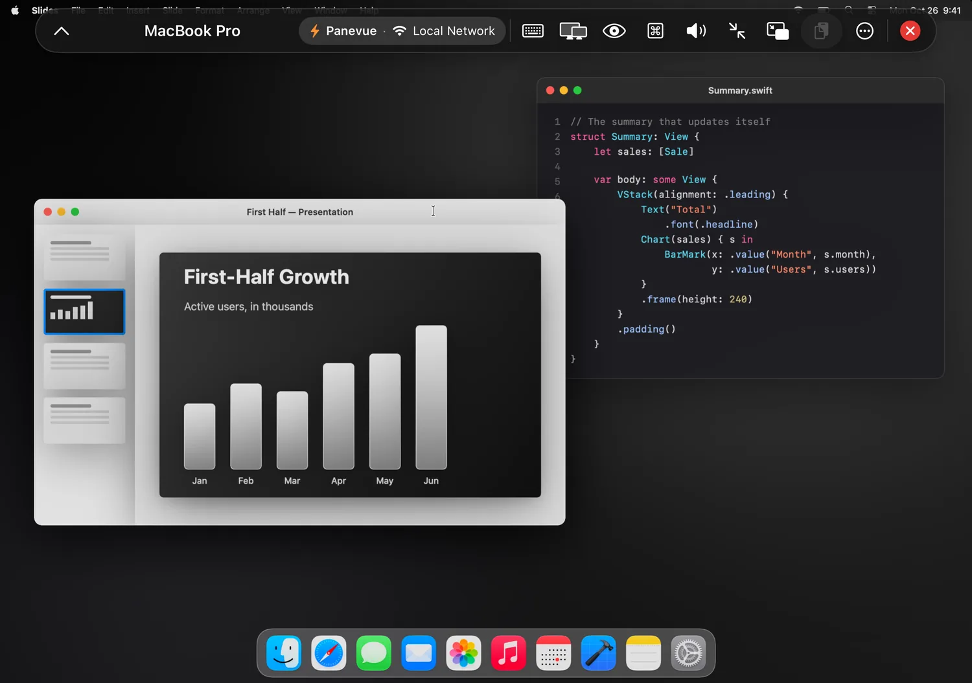Select the first slide thumbnail
Screen dimensions: 972x683
click(84, 257)
